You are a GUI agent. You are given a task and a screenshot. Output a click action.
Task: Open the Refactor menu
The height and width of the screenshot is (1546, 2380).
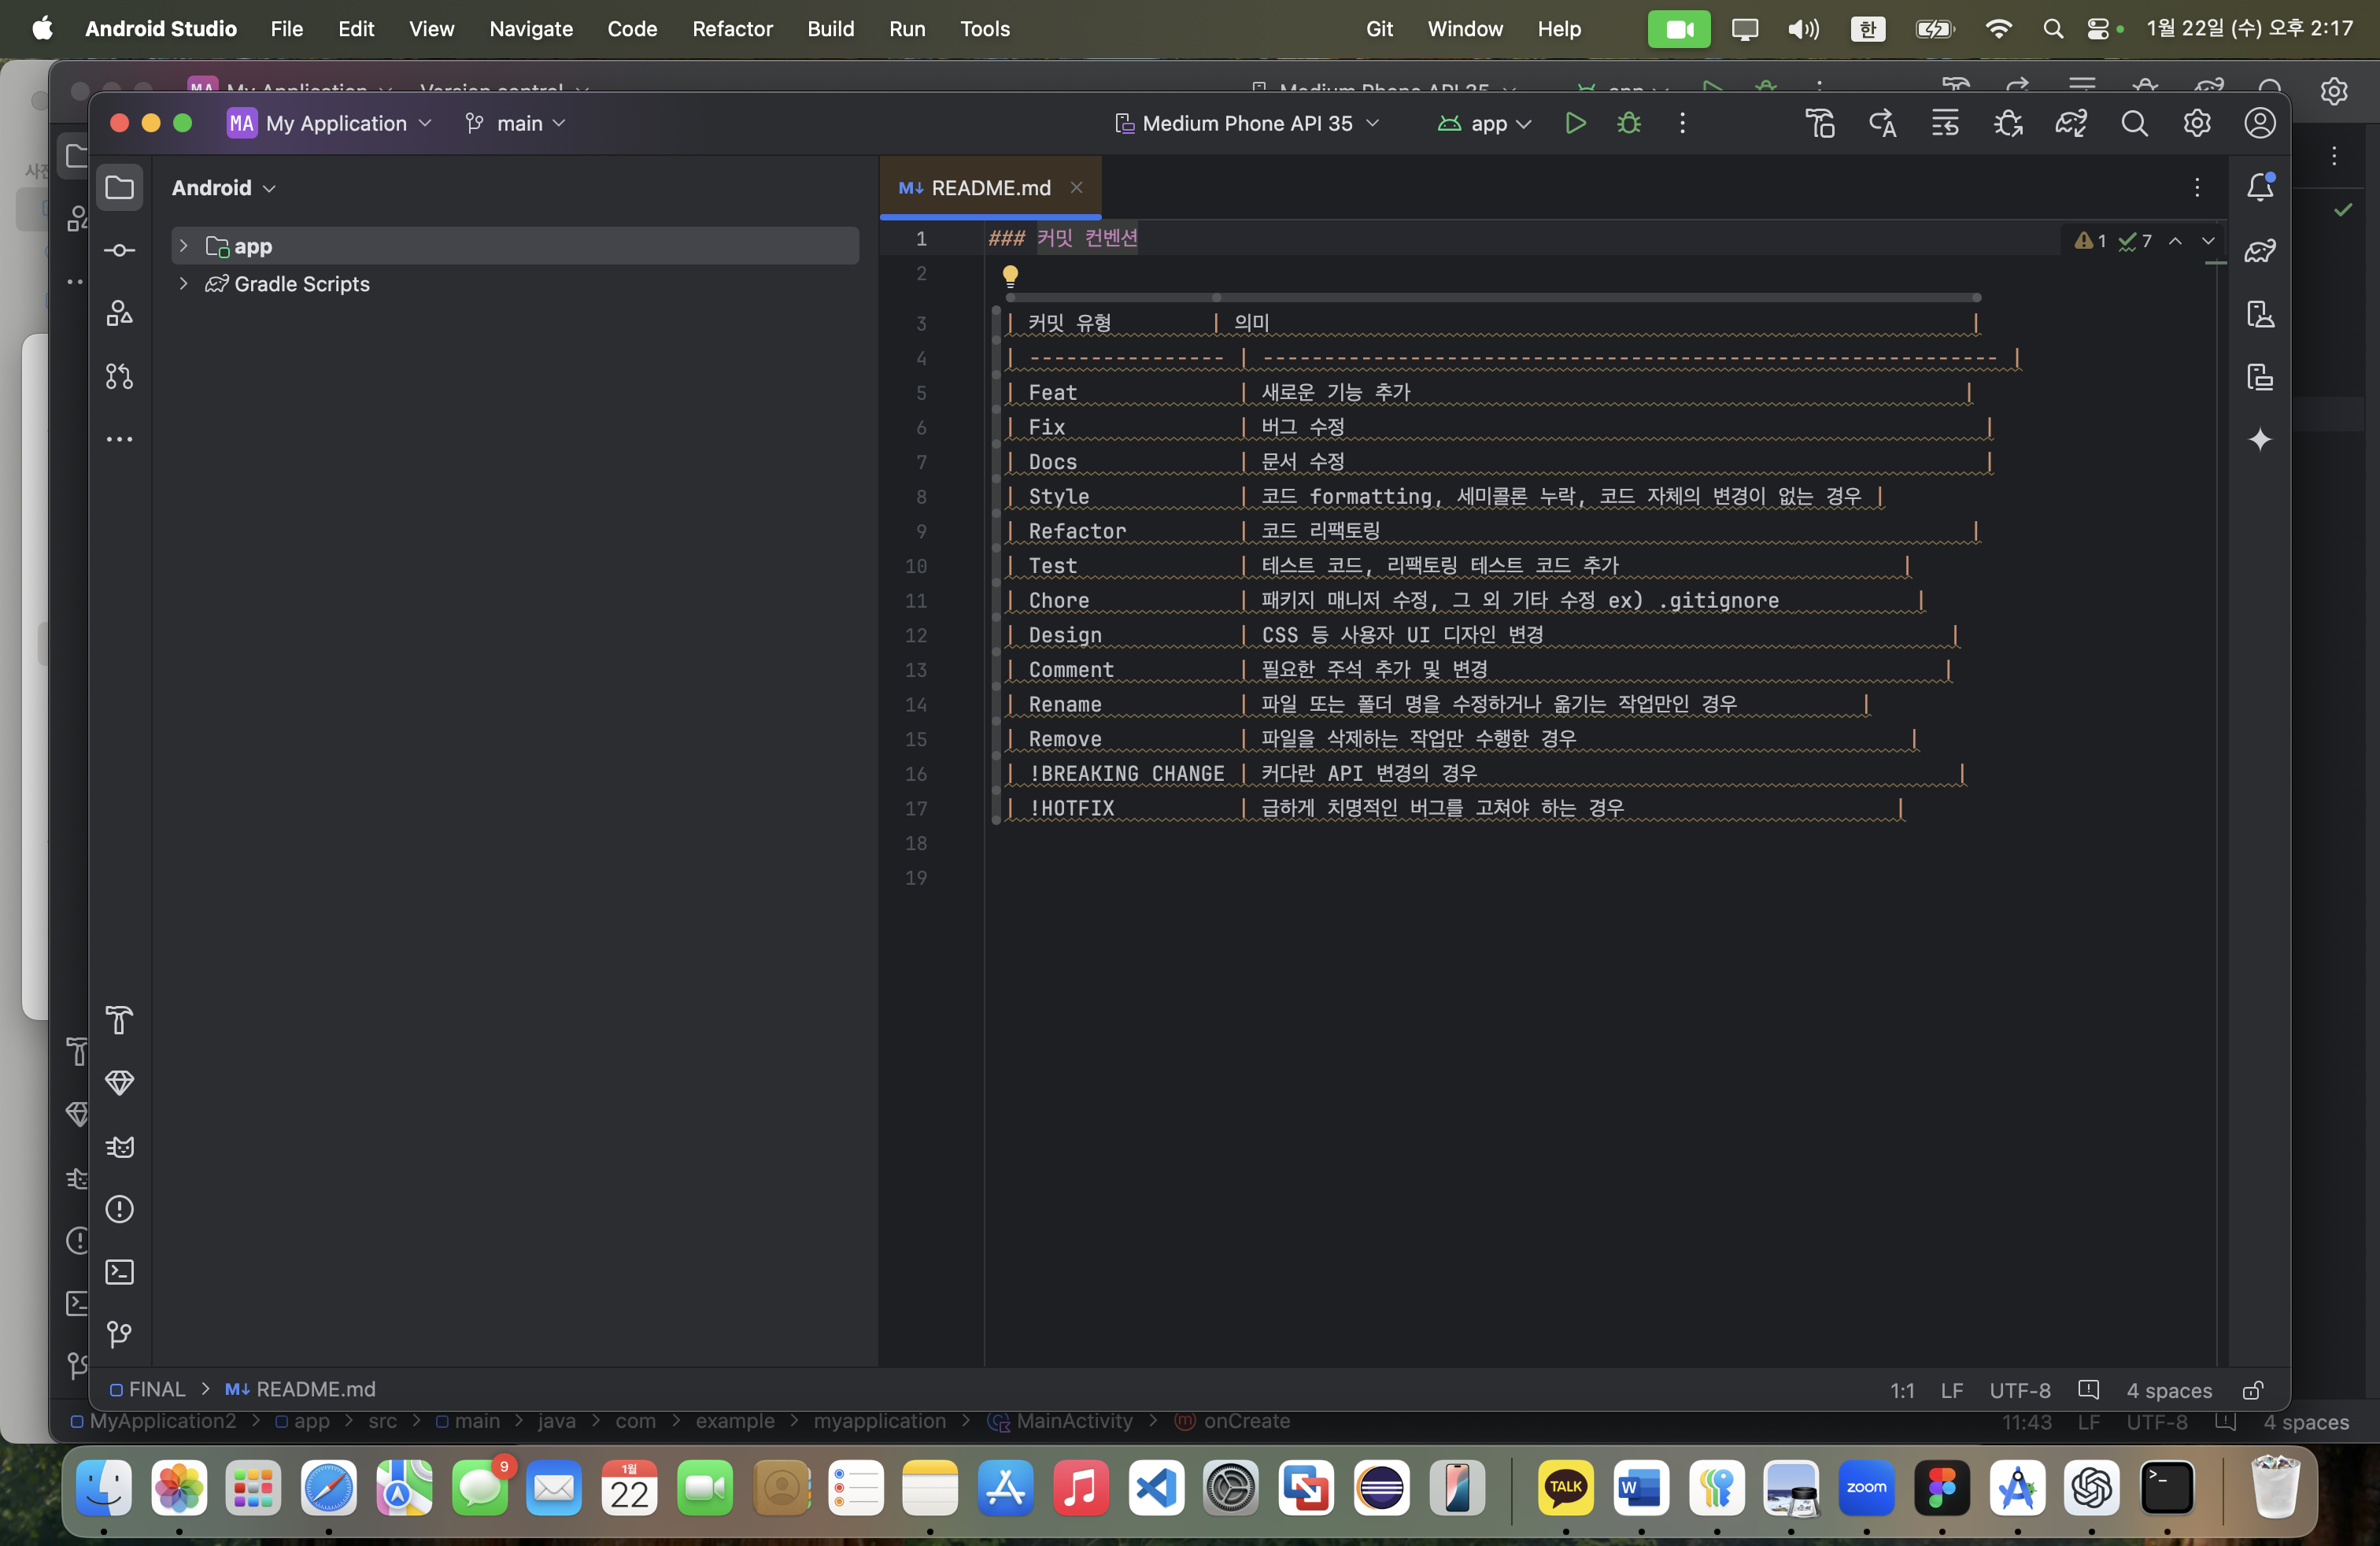click(732, 28)
